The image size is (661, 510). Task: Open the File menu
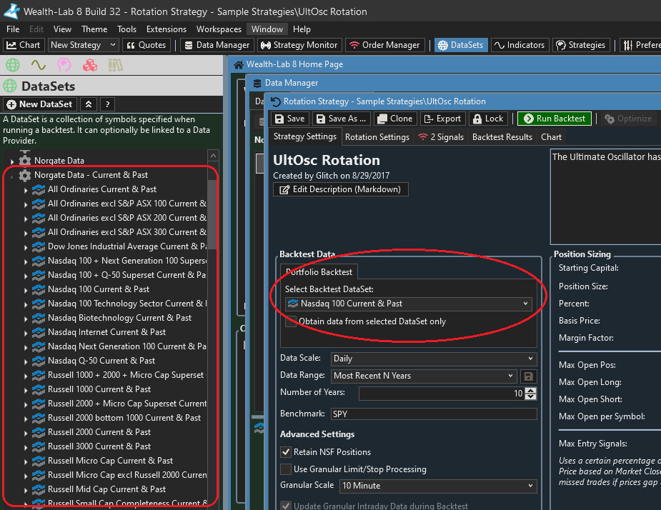coord(13,29)
